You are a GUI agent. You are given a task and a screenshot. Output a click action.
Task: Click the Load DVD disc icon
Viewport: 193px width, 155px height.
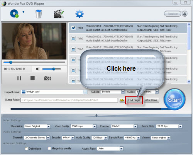[14, 14]
